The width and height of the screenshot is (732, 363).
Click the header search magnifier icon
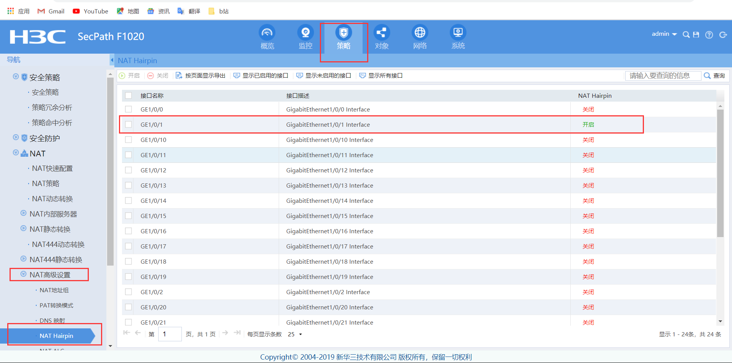tap(686, 35)
